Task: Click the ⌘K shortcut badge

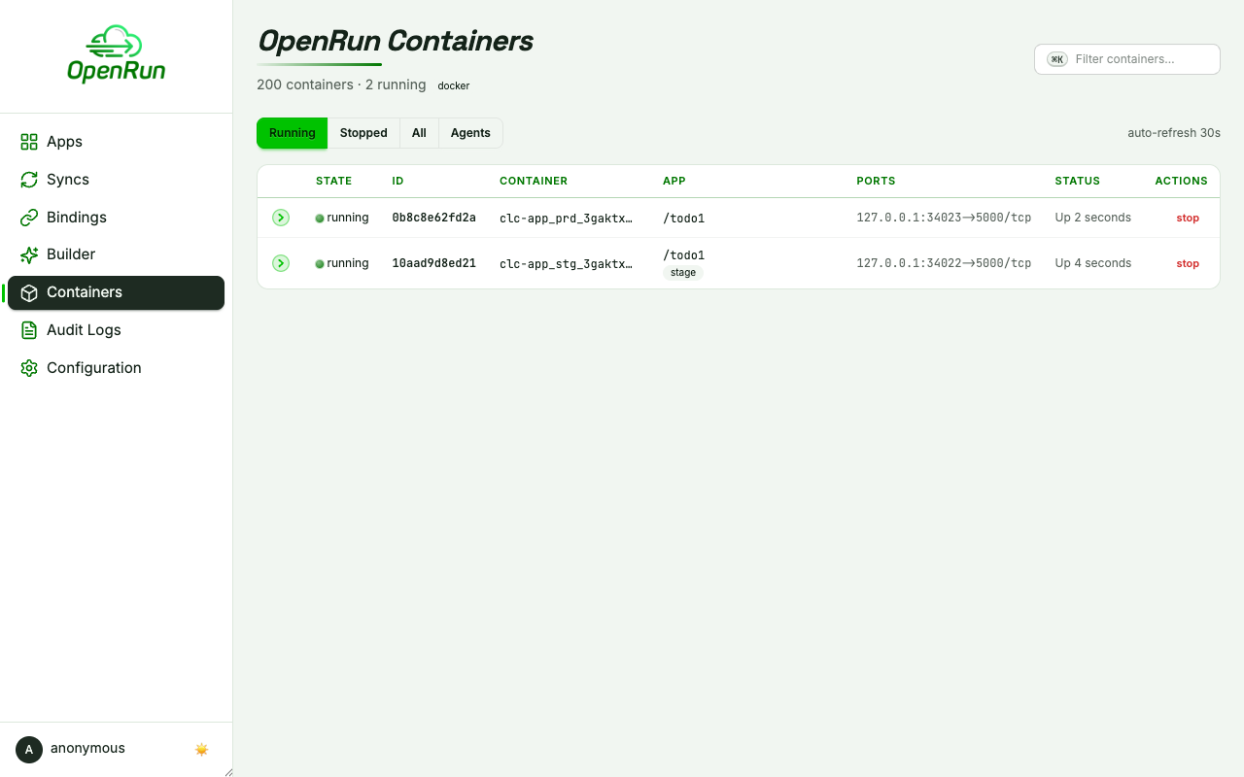Action: point(1057,59)
